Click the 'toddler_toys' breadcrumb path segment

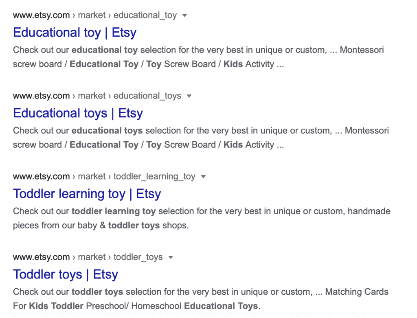(x=138, y=257)
